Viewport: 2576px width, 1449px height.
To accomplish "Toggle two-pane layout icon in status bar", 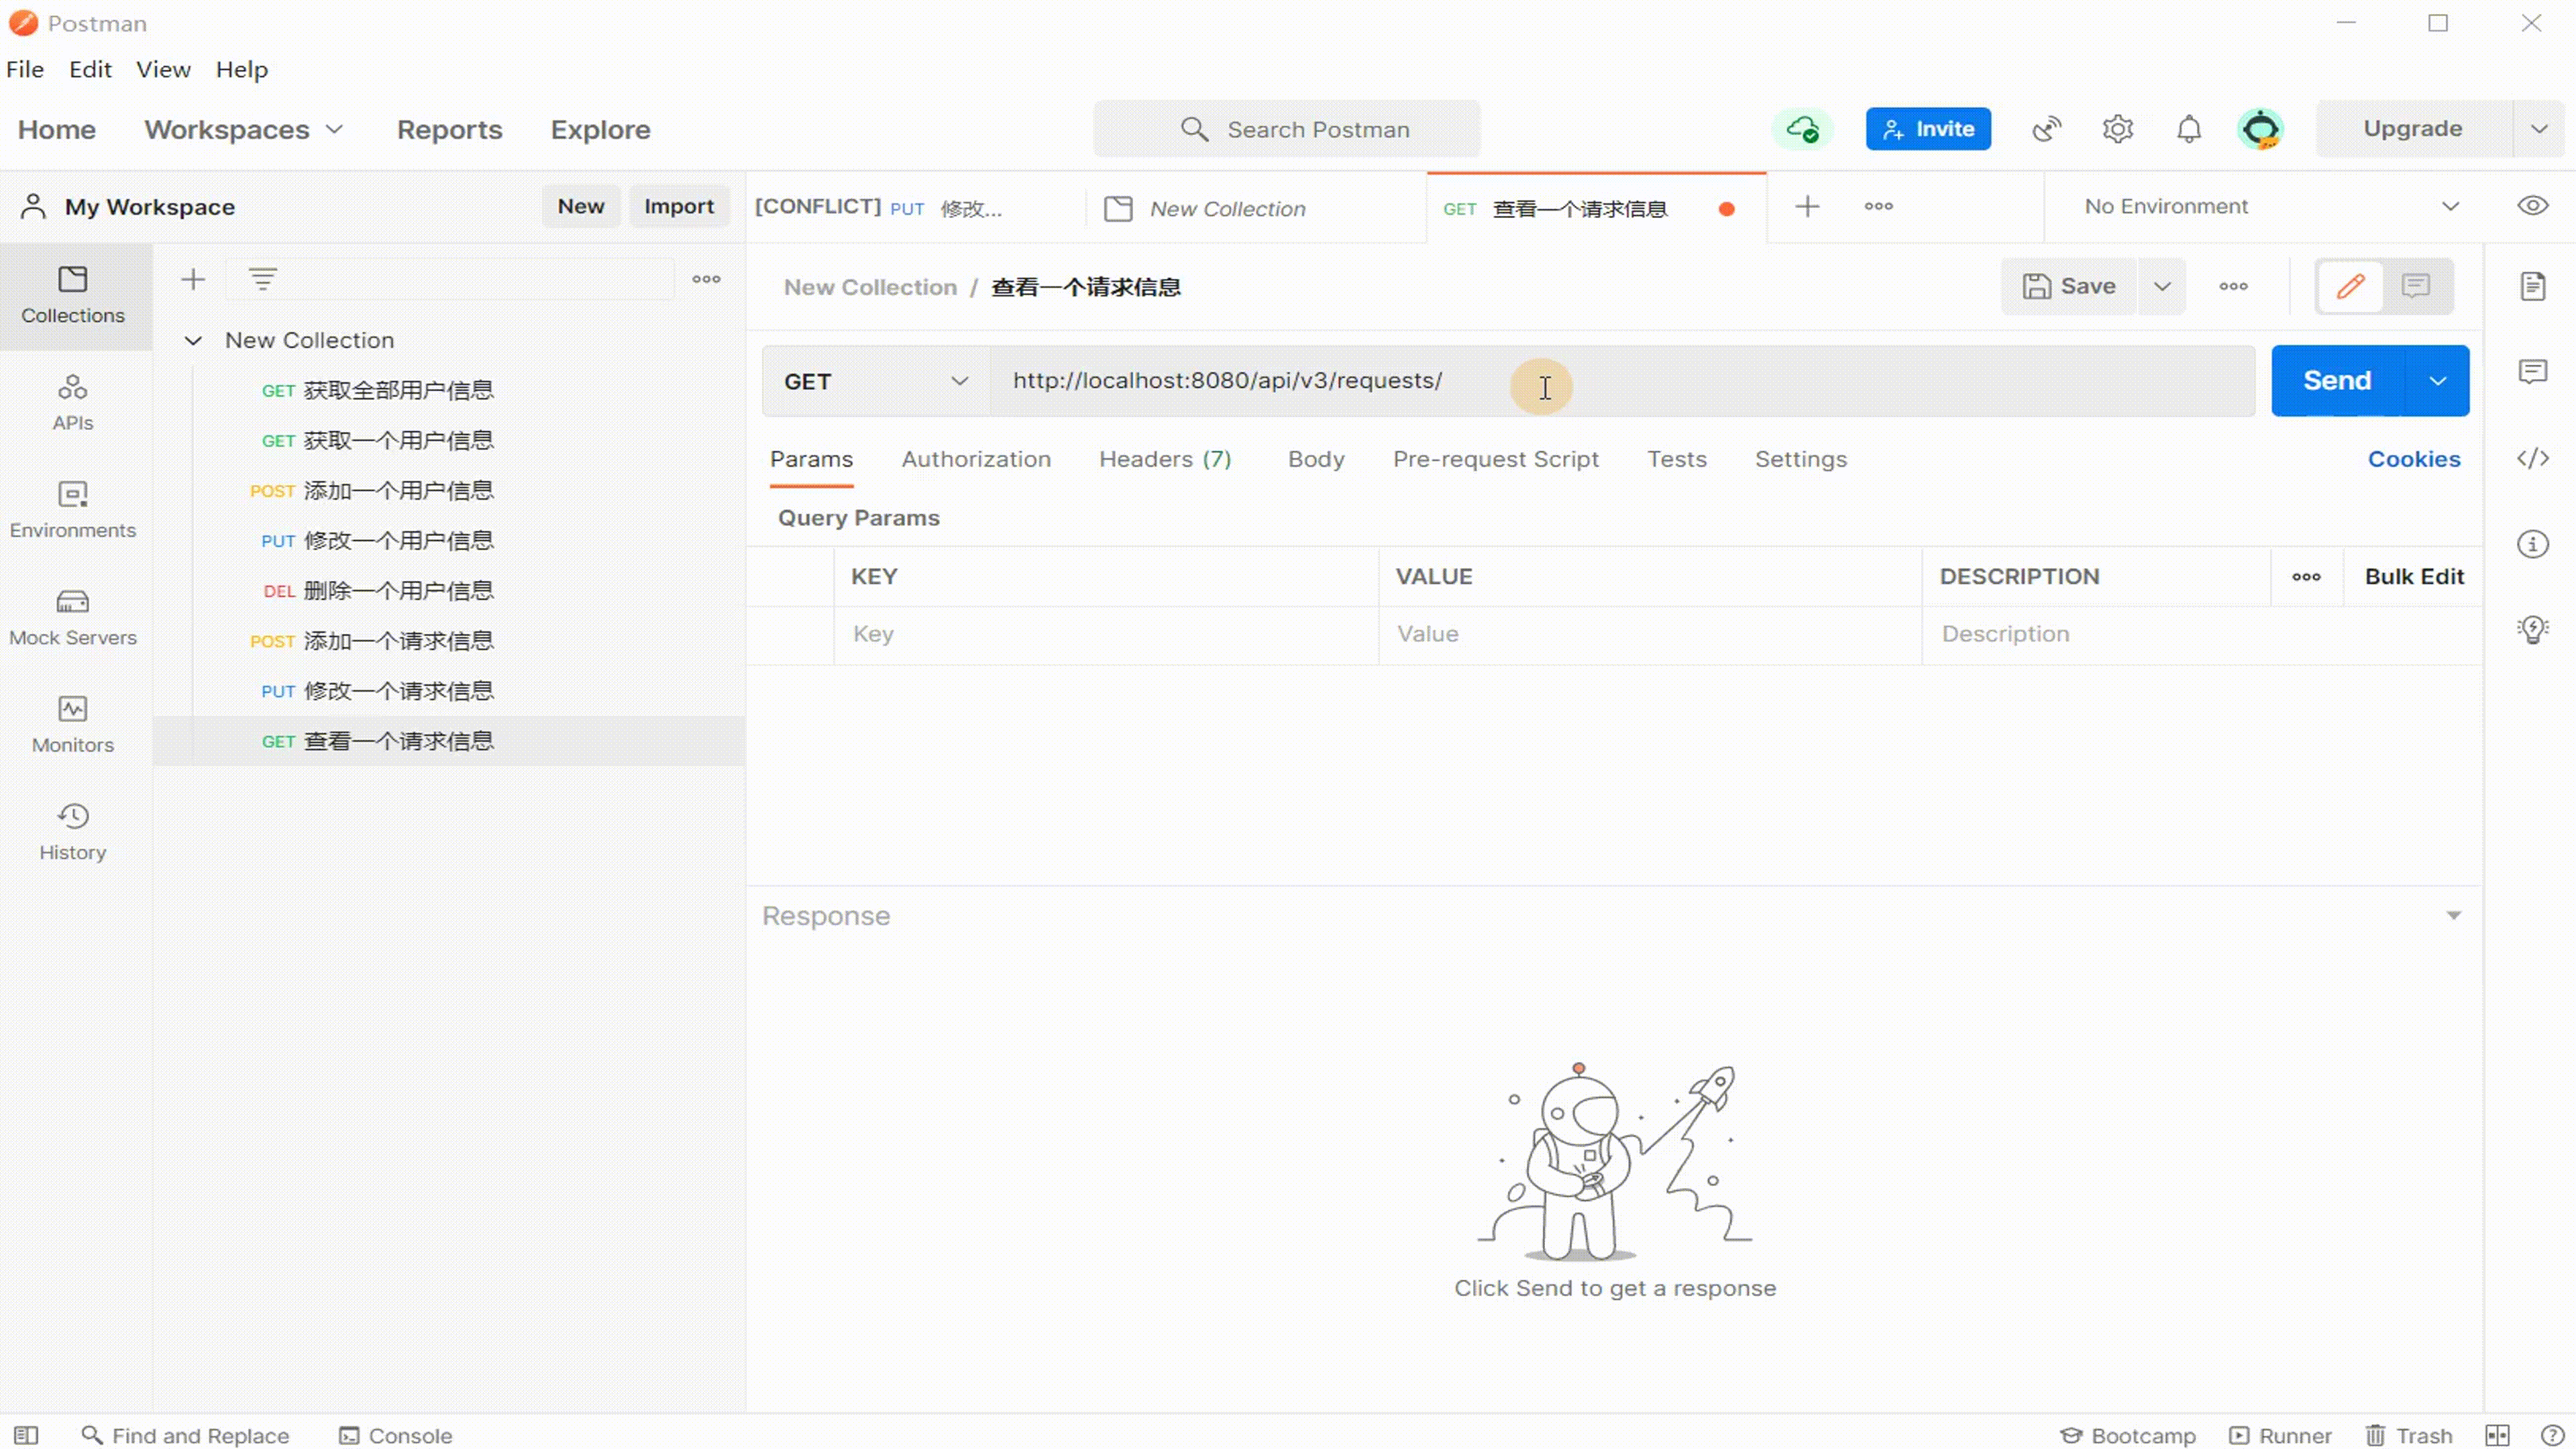I will click(2498, 1436).
